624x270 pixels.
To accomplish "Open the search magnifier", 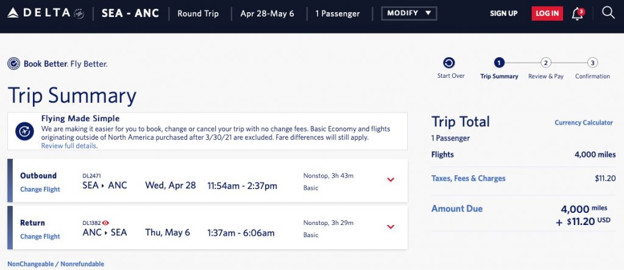I will click(x=608, y=13).
